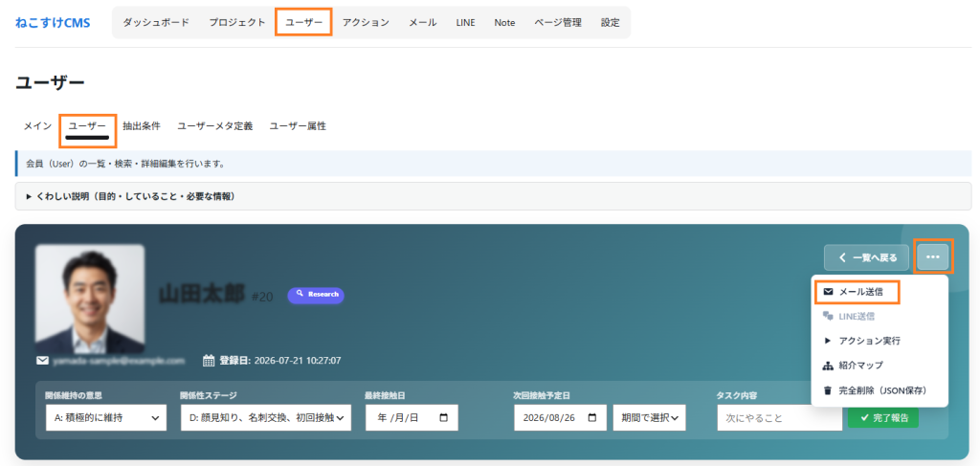Click the 紹介マップ hierarchy icon

(x=828, y=366)
